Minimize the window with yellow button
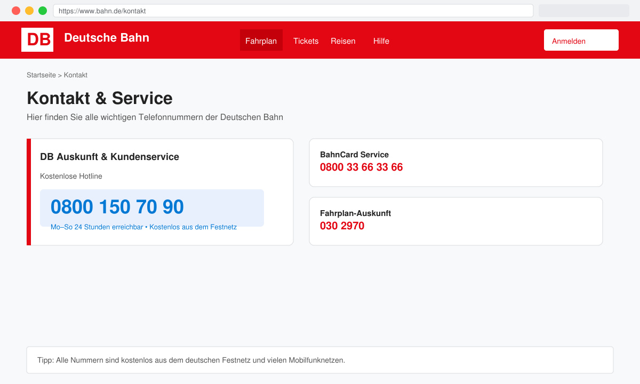640x384 pixels. (29, 11)
